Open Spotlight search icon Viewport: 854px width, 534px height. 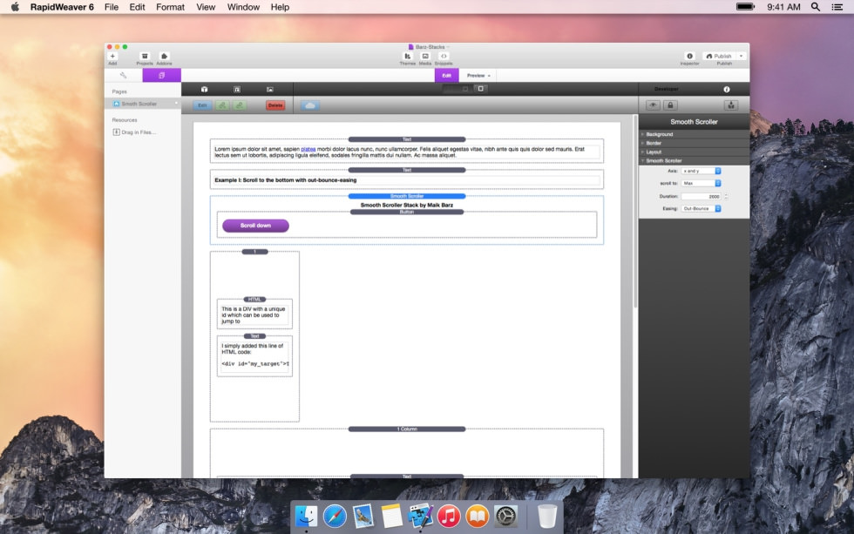(816, 6)
